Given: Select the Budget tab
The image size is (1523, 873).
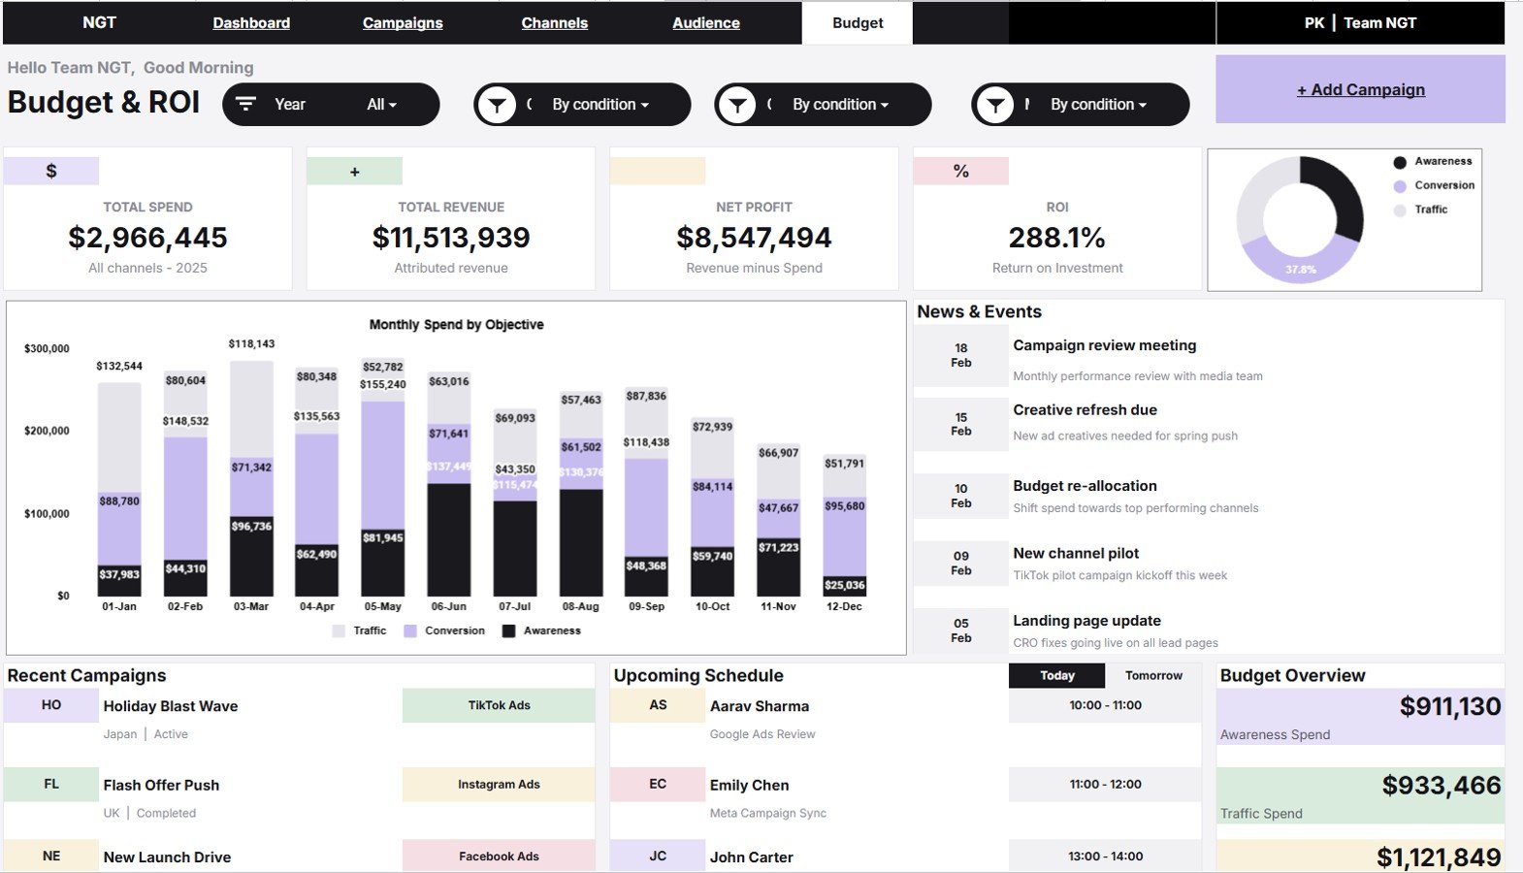Looking at the screenshot, I should click(x=858, y=22).
